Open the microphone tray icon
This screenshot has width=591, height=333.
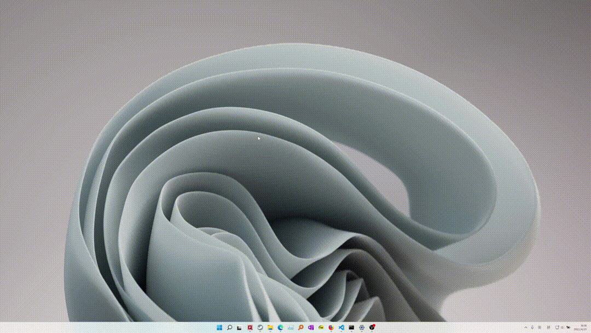point(532,328)
